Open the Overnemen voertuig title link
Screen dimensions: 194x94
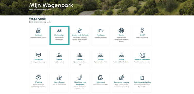121,82
